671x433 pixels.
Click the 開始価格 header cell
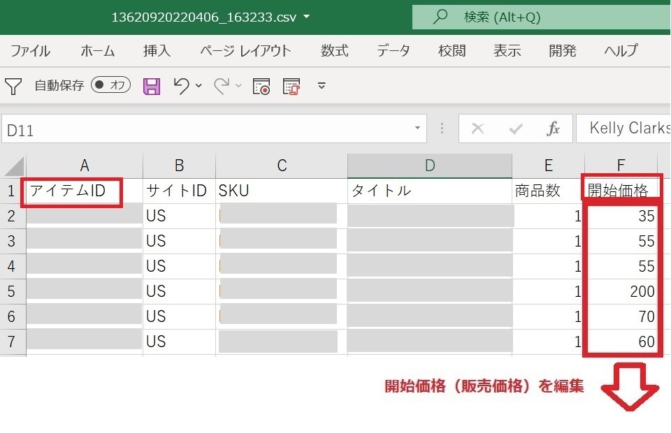[621, 191]
